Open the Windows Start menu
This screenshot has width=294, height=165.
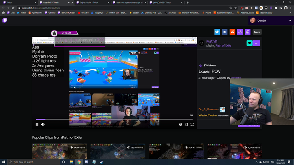pos(4,162)
